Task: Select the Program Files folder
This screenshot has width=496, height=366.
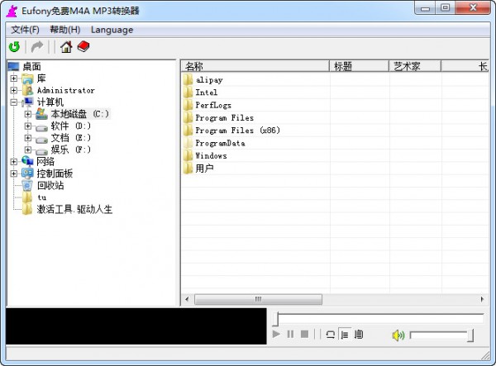Action: point(225,118)
